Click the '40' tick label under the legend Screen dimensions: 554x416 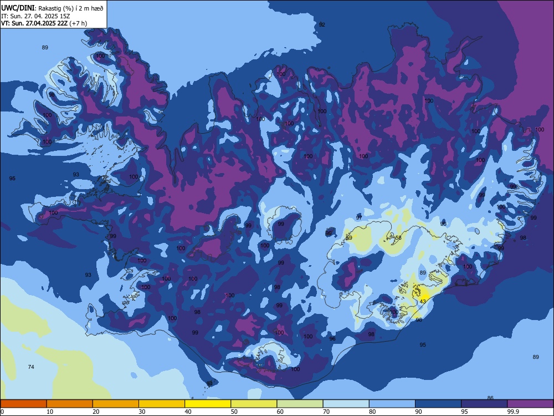188,412
